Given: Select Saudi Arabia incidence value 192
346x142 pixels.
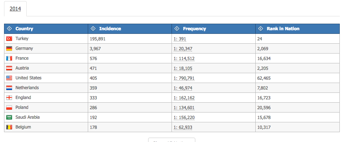Looking at the screenshot, I should tap(93, 117).
